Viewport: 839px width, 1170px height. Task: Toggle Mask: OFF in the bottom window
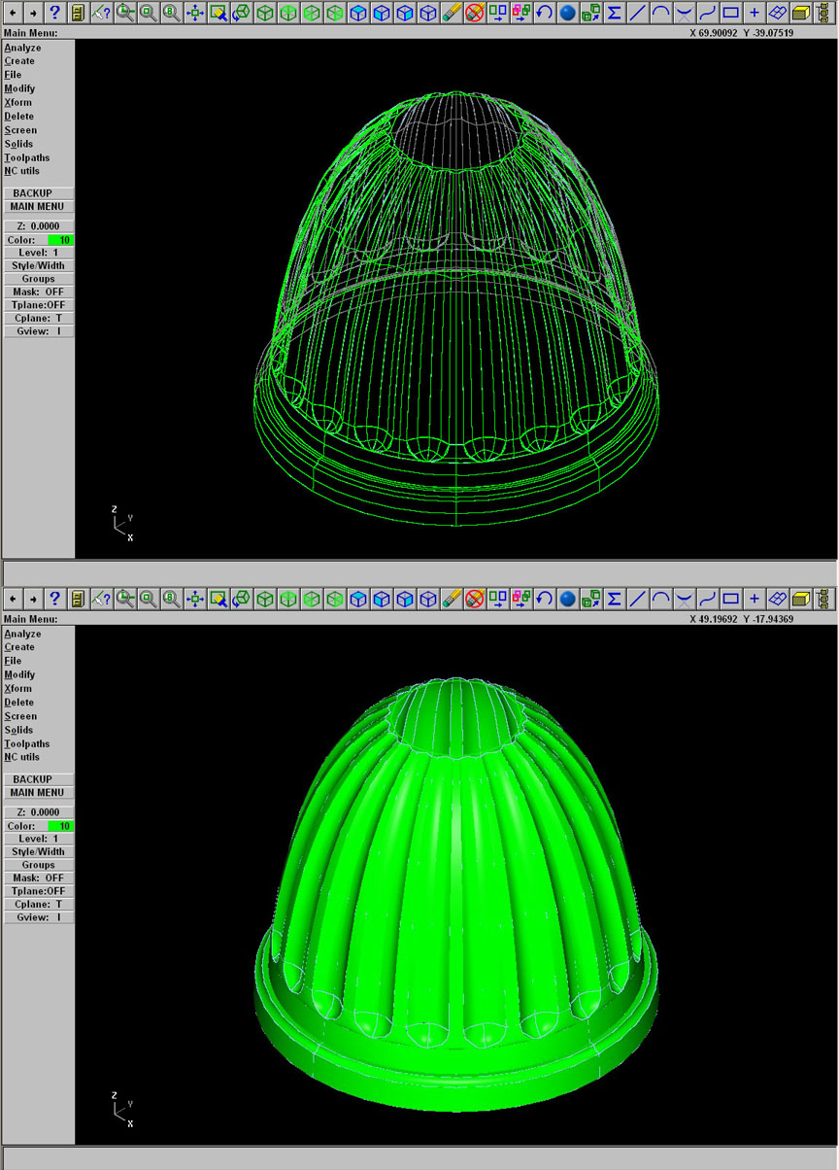[39, 877]
